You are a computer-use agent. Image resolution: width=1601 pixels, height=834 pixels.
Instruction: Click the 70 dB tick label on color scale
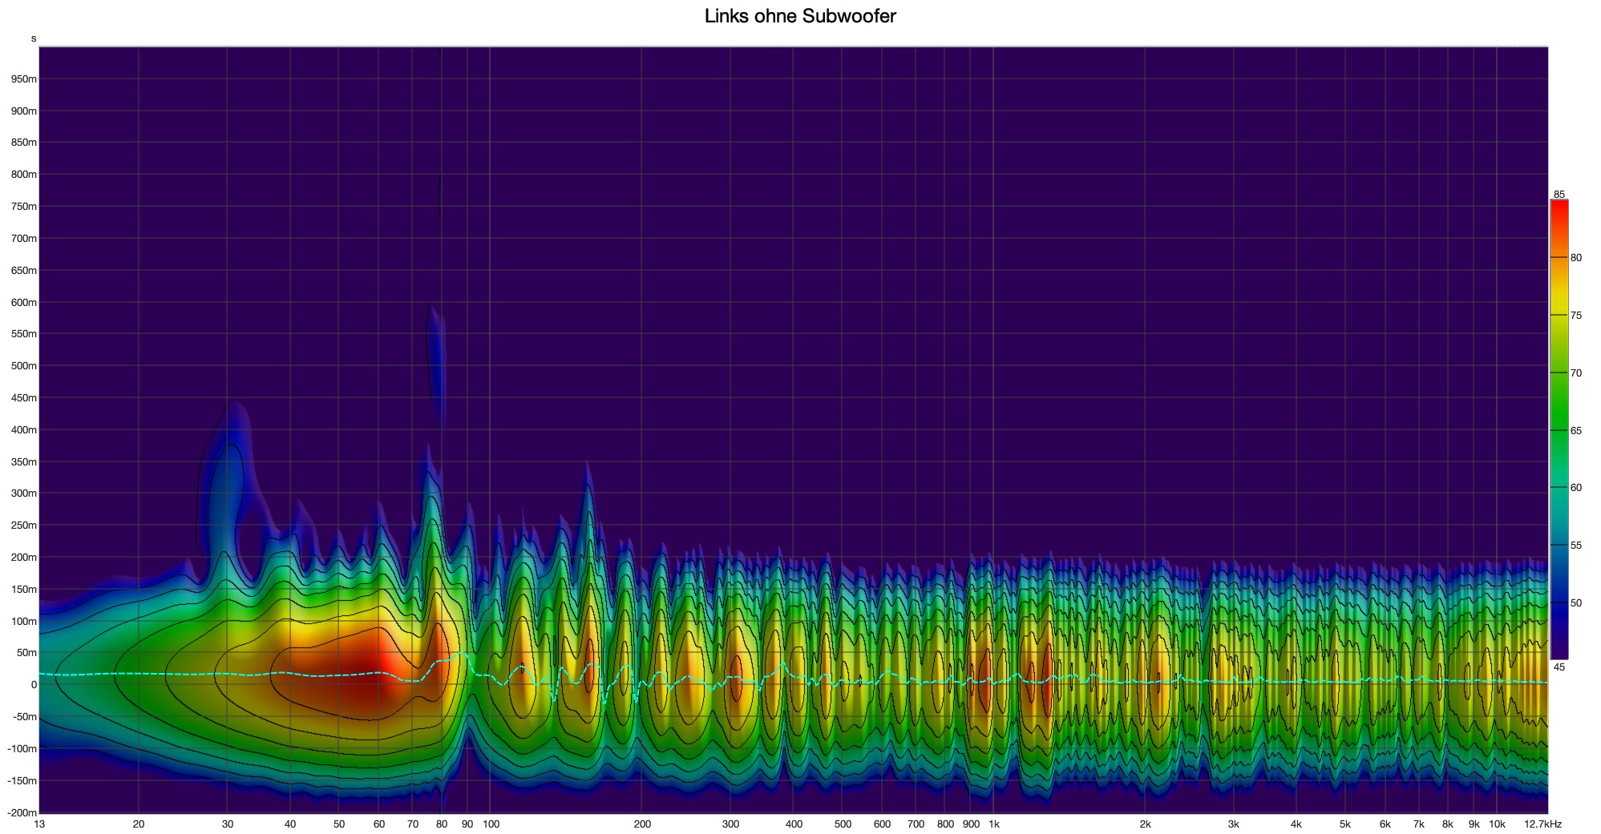coord(1575,373)
